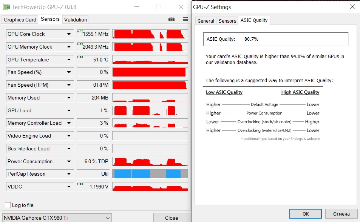360x222 pixels.
Task: Click the GPU Temperature history graph
Action: [150, 60]
